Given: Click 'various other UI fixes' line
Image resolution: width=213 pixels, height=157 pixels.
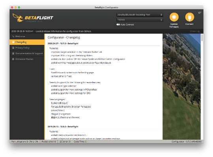Looking at the screenshot, I should 61,76.
